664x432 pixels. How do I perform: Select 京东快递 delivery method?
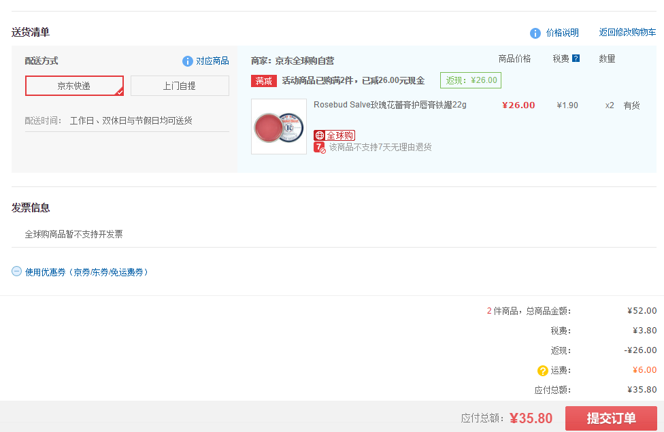point(75,86)
